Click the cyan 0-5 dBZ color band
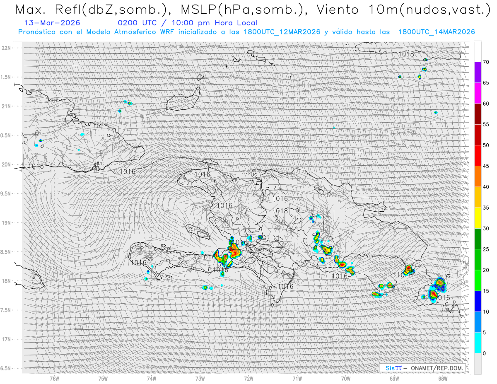The image size is (497, 384). click(x=478, y=343)
